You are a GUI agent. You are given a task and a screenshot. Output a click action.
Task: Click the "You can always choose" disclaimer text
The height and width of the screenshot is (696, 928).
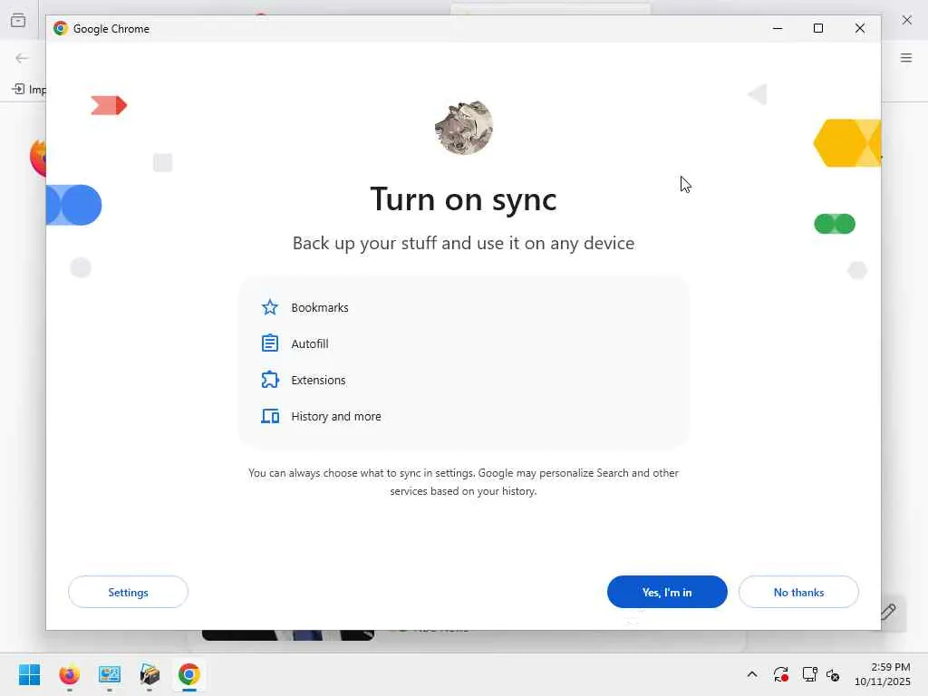click(x=463, y=482)
